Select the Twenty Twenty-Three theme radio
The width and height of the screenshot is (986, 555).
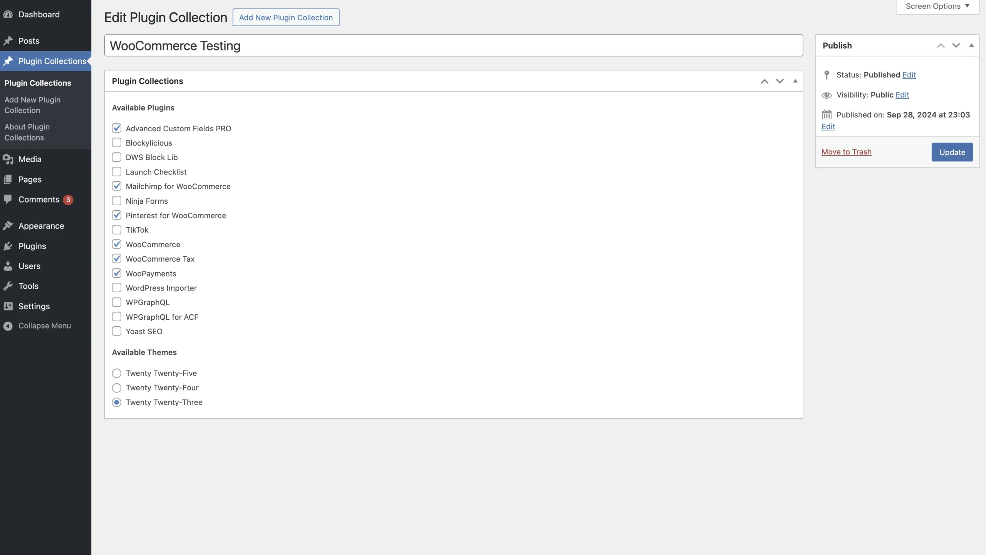click(116, 402)
